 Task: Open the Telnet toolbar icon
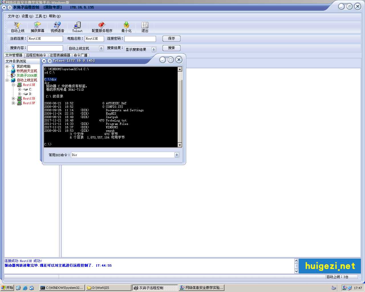coord(77,27)
